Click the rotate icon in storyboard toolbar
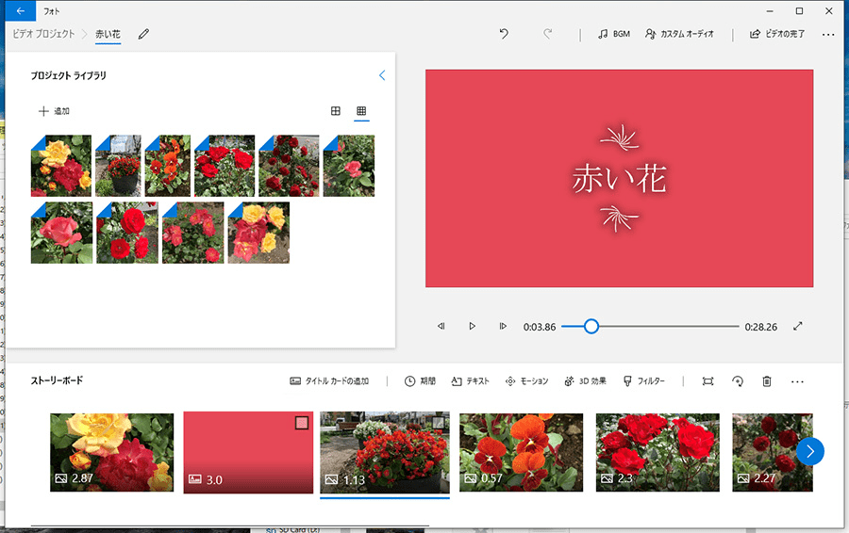This screenshot has height=533, width=849. (x=738, y=381)
